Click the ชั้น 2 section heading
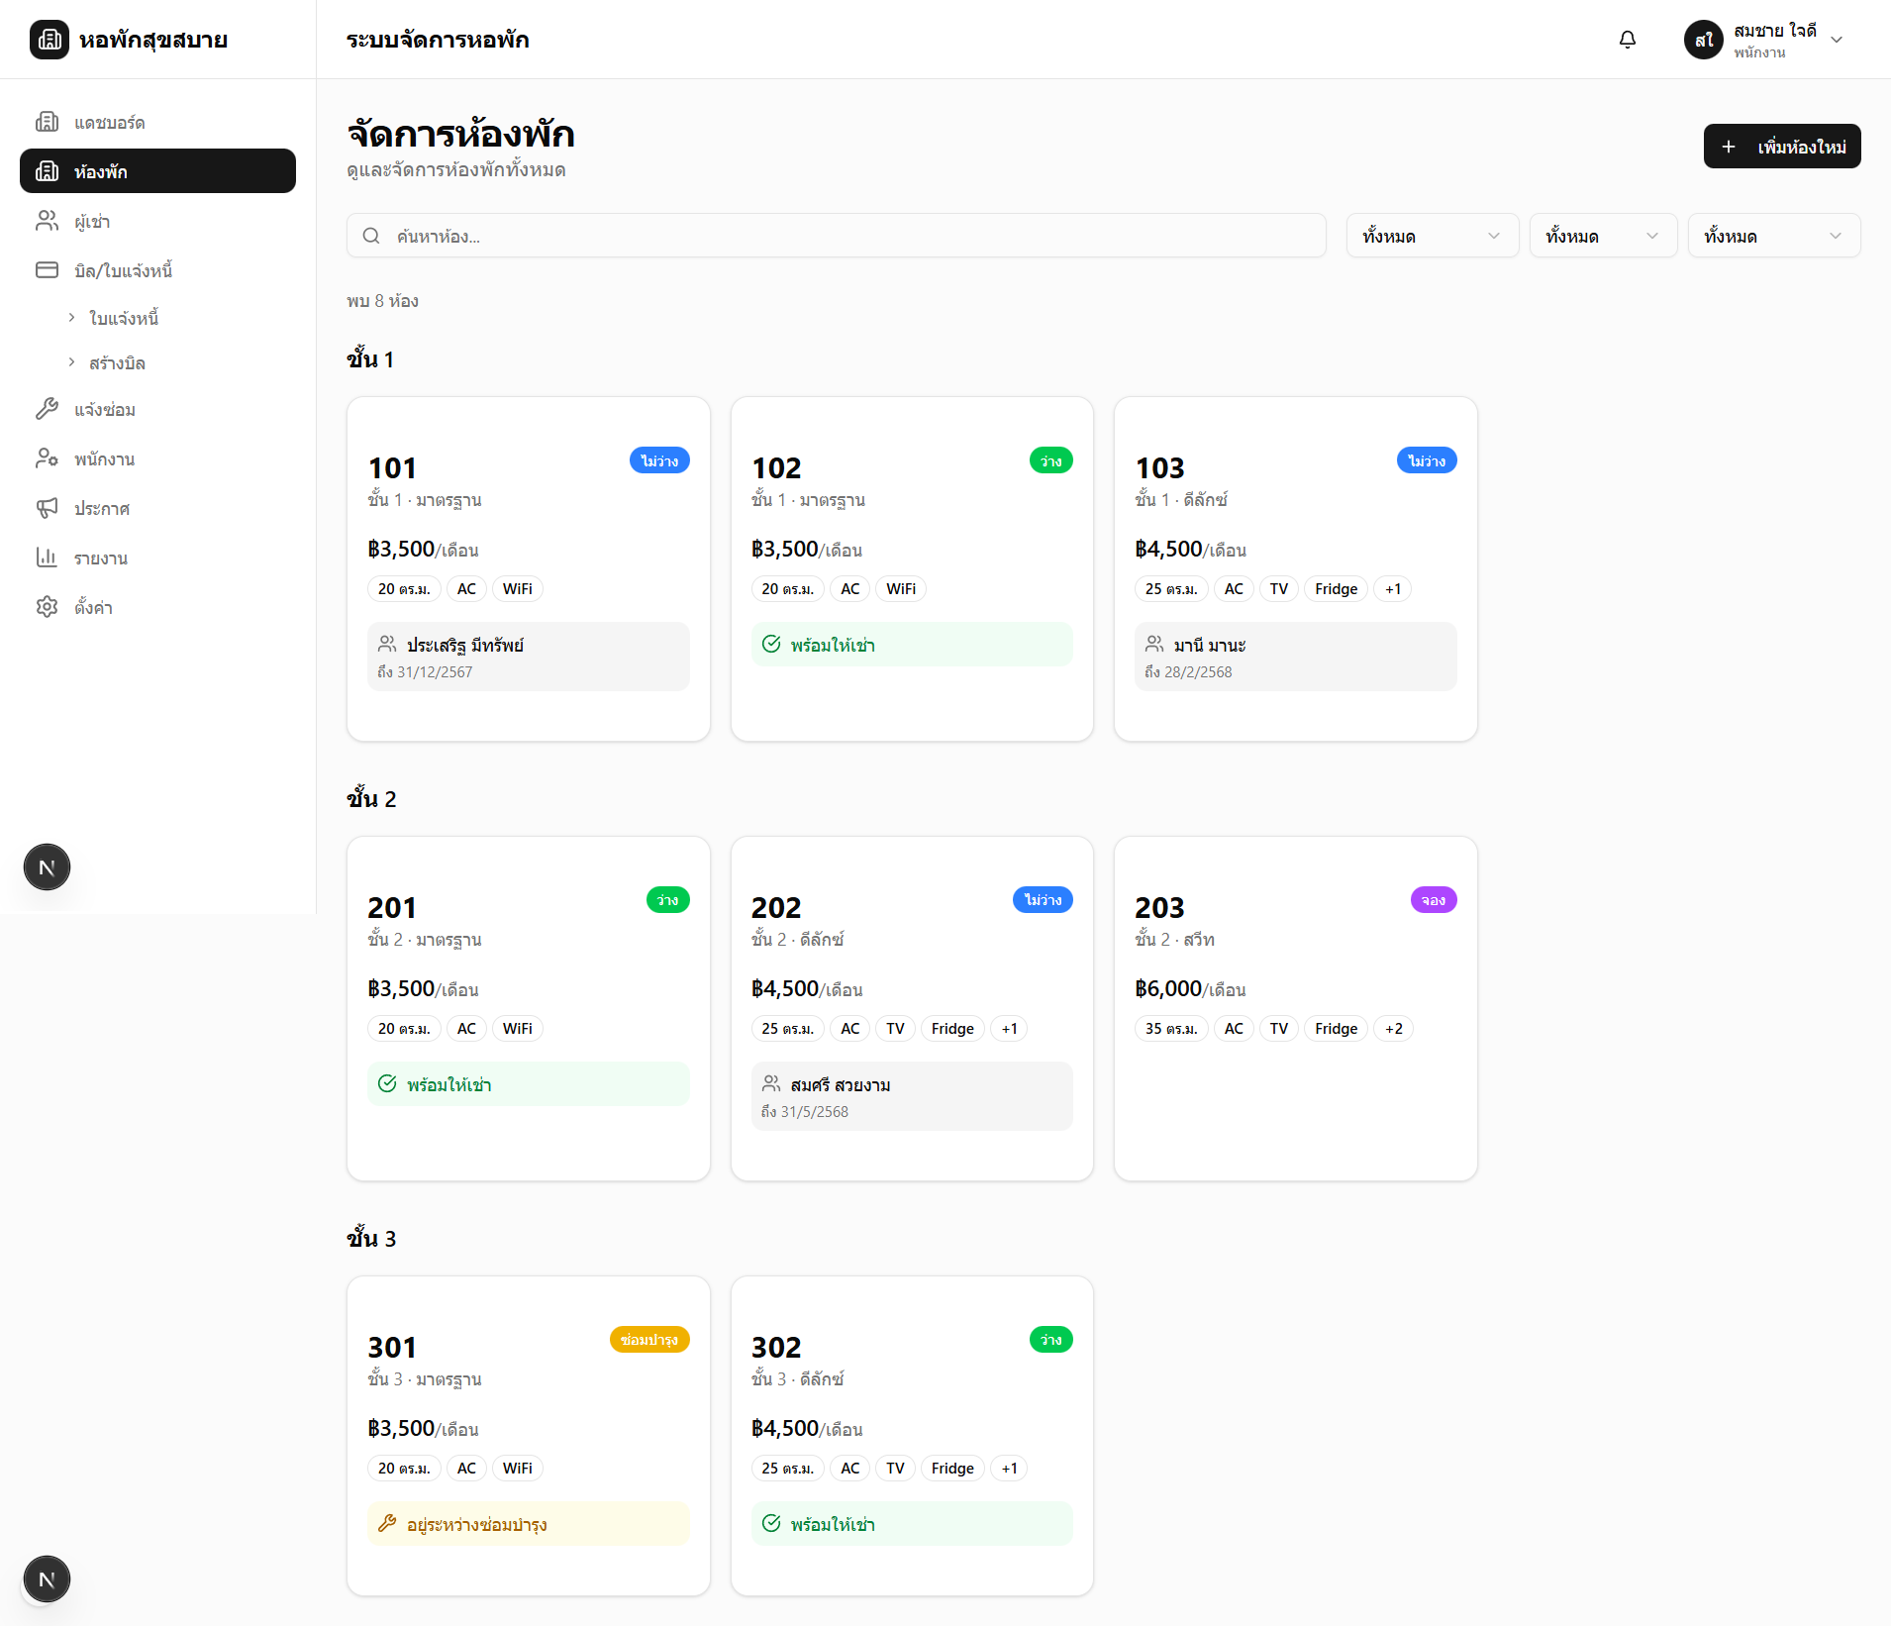The image size is (1891, 1626). tap(371, 798)
